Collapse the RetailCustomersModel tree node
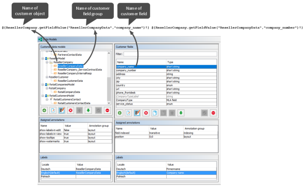Screen dimensions: 305x187 pyautogui.click(x=43, y=96)
